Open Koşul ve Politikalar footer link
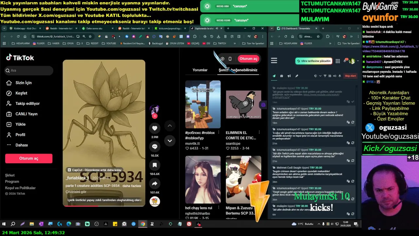Image resolution: width=419 pixels, height=236 pixels. pos(20,188)
